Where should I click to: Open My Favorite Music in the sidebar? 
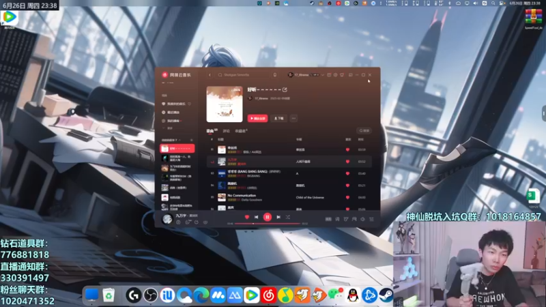pos(176,104)
